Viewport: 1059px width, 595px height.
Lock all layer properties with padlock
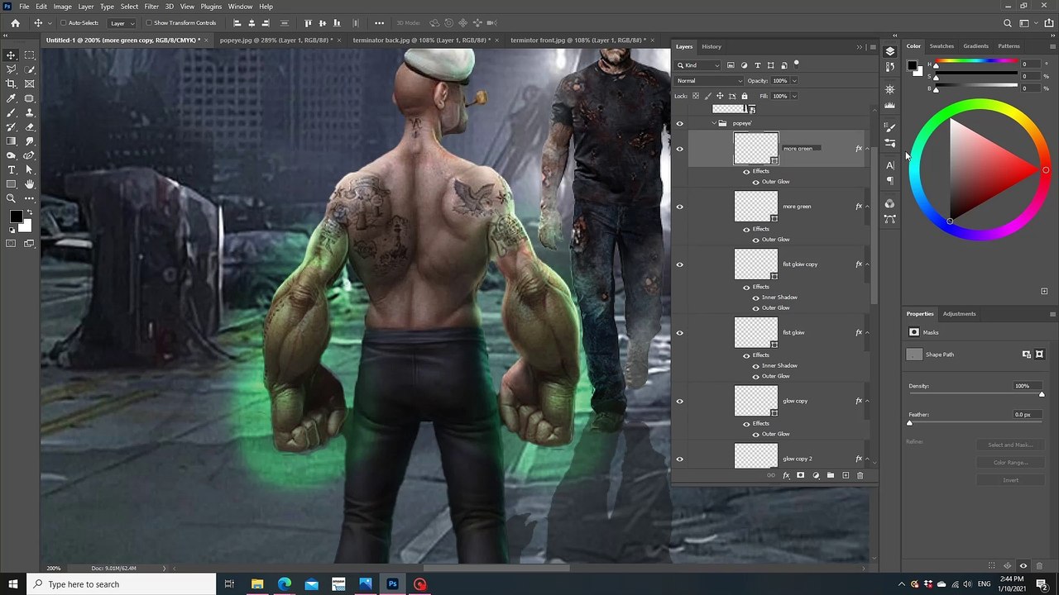[x=744, y=96]
